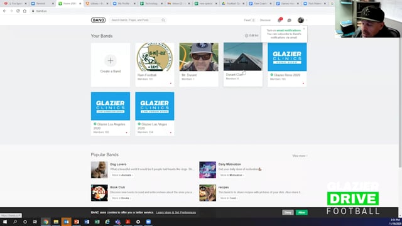Viewport: 402px width, 226px height.
Task: Click the email notifications link in tooltip
Action: click(x=288, y=31)
